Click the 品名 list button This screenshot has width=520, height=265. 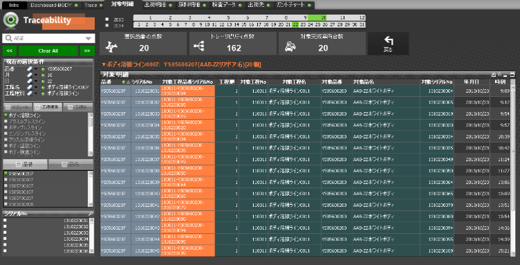point(71,165)
